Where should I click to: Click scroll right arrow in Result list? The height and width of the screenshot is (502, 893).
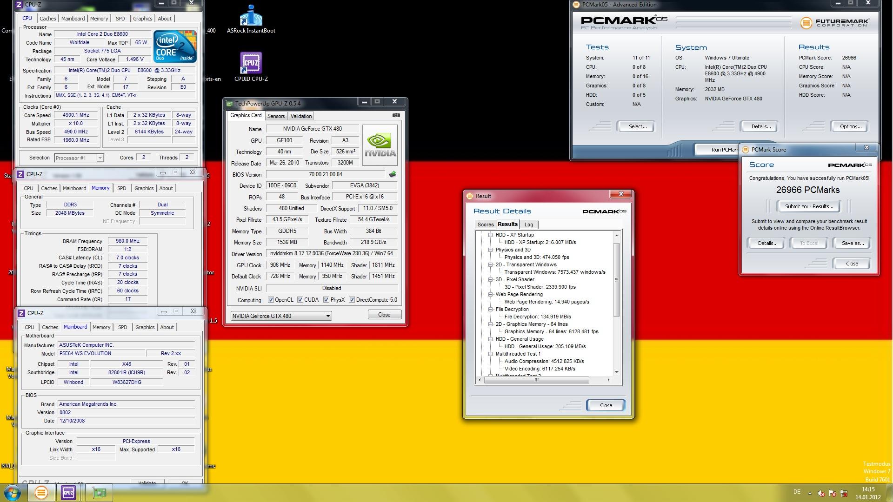tap(608, 380)
